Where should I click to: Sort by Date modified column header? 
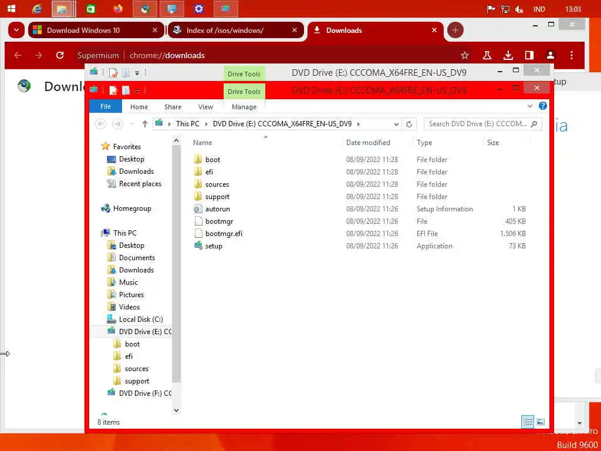[368, 143]
